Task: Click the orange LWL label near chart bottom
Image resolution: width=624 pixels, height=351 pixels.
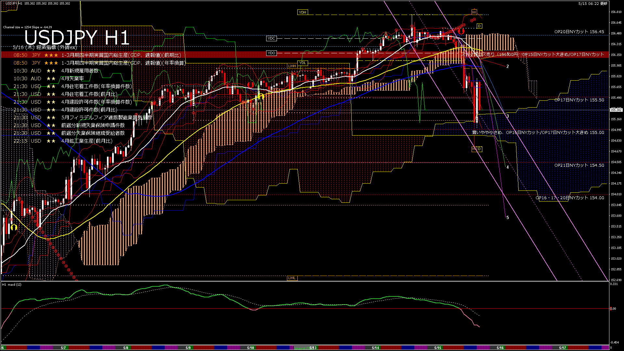Action: (x=292, y=278)
